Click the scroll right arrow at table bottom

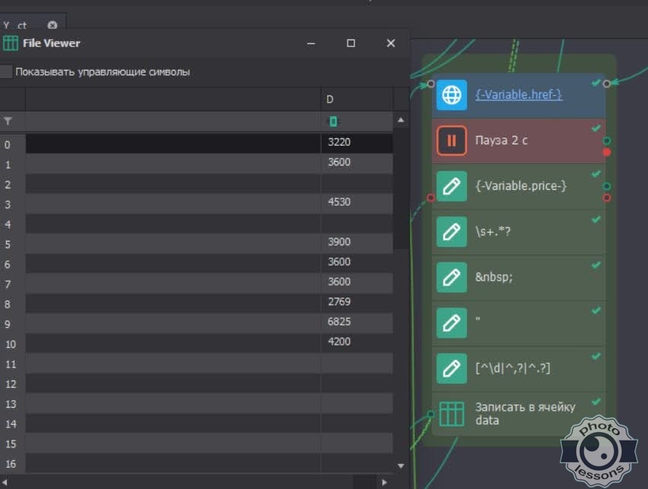(384, 482)
